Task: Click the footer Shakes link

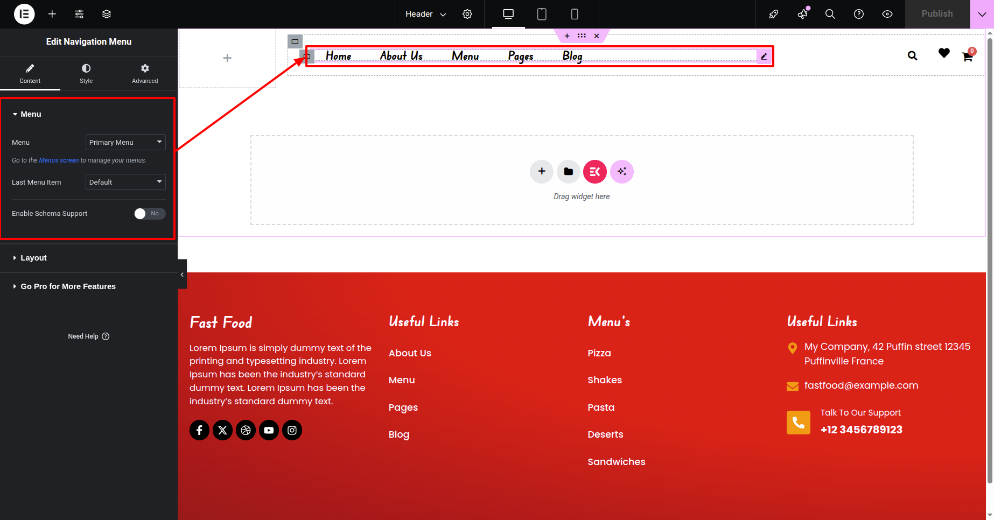Action: coord(605,380)
